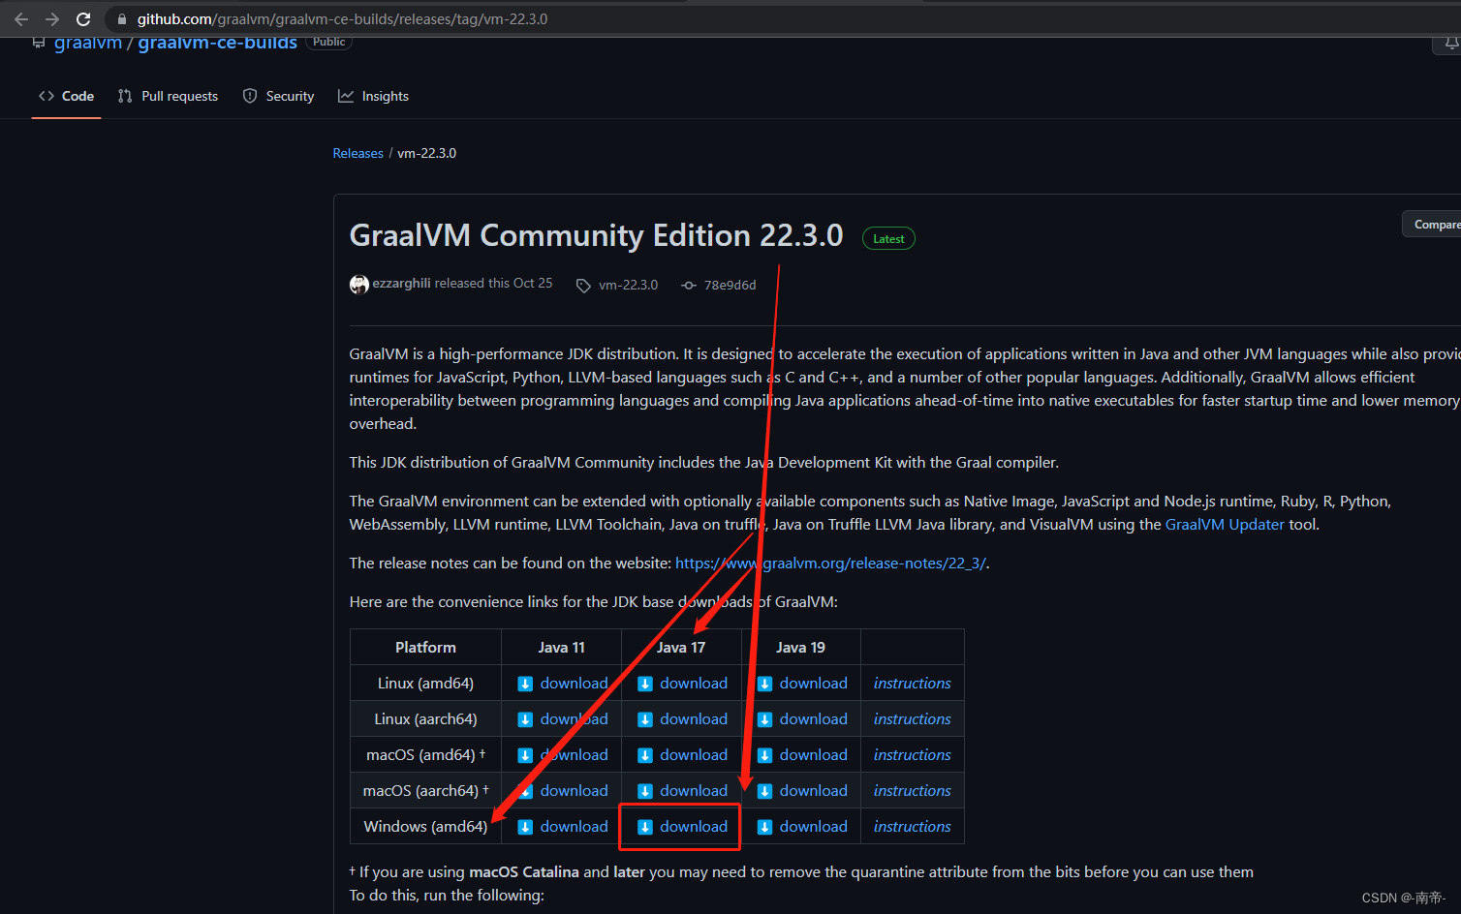Click the Linux (amd64) row label
Image resolution: width=1461 pixels, height=914 pixels.
point(425,683)
